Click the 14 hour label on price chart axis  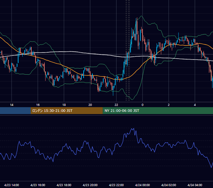point(12,105)
